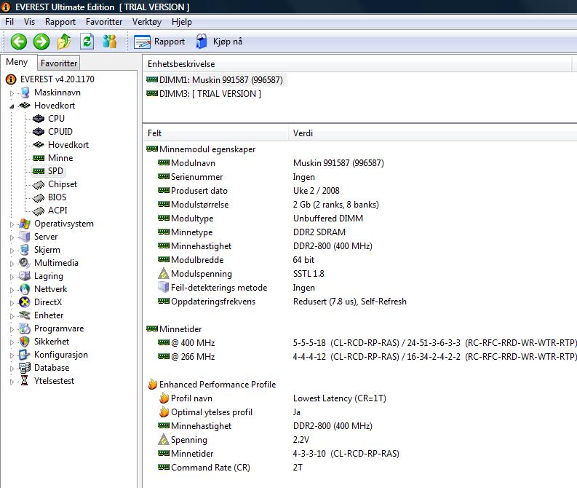Expand the Skjerm tree node

(x=12, y=251)
